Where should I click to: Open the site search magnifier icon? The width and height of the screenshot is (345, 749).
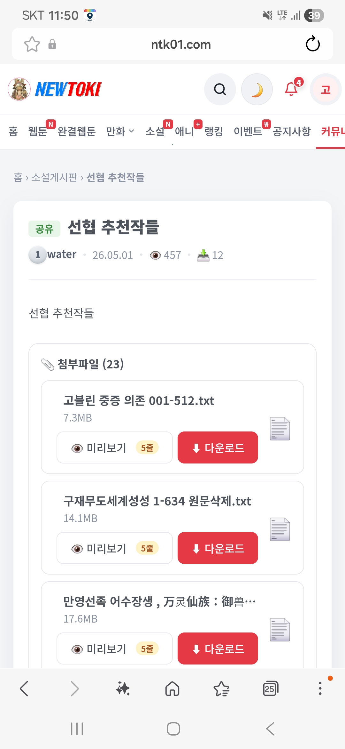[220, 89]
